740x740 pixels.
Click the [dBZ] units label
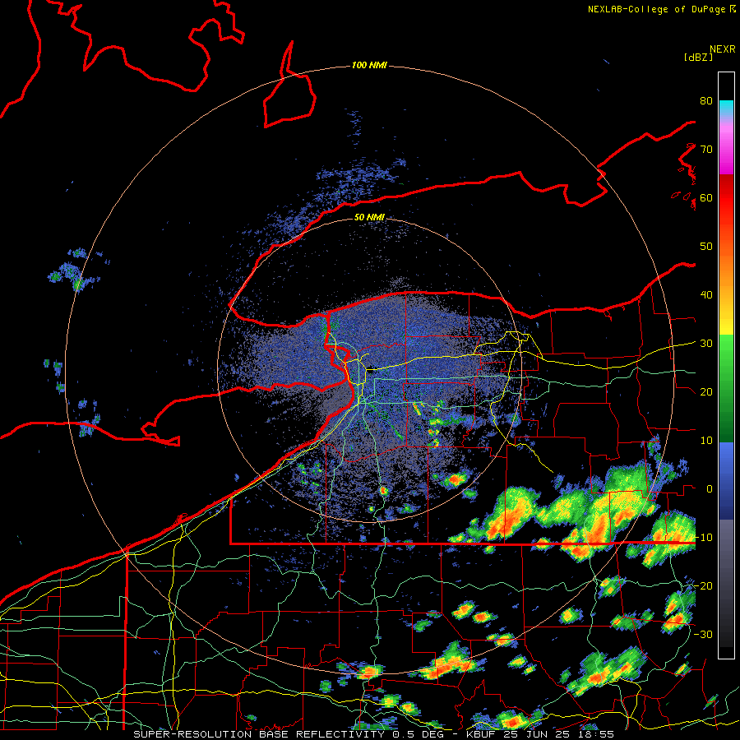(698, 57)
